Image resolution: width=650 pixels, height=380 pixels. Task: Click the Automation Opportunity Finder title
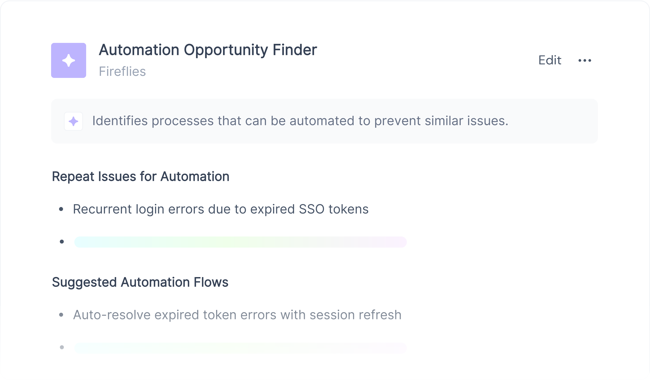point(208,50)
